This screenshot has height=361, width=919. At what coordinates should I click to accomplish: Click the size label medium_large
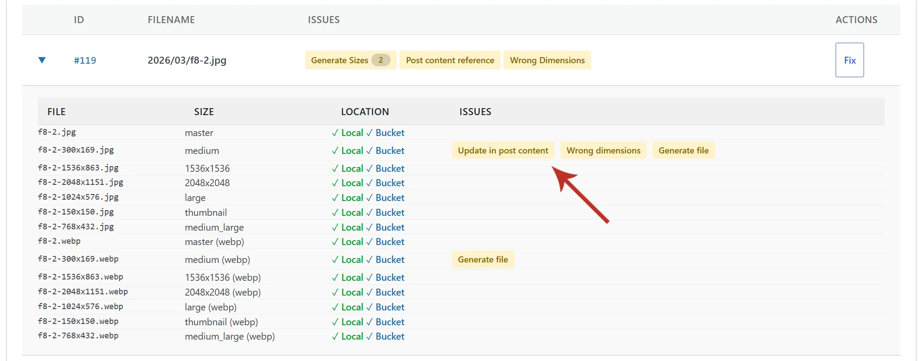[214, 227]
